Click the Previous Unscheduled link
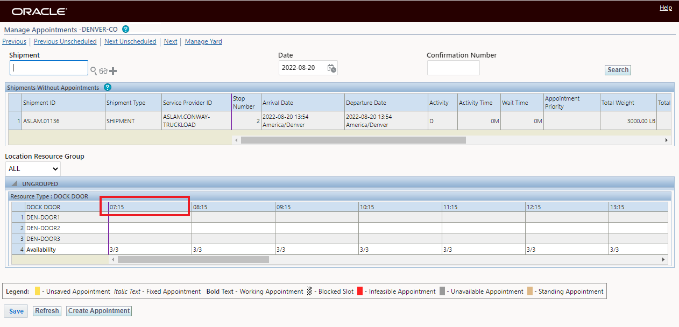Viewport: 679px width, 327px height. click(65, 41)
